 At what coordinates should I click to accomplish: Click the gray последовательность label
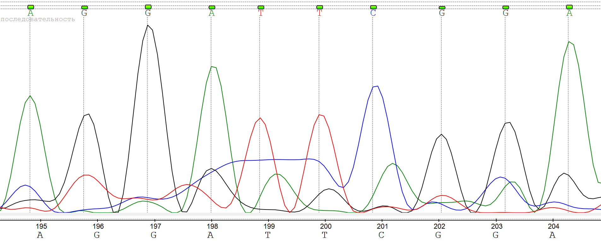tap(38, 19)
